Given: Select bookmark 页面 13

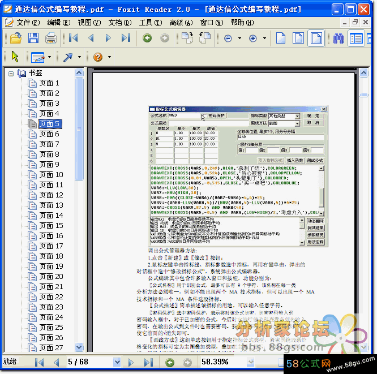Looking at the screenshot, I should coord(51,205).
